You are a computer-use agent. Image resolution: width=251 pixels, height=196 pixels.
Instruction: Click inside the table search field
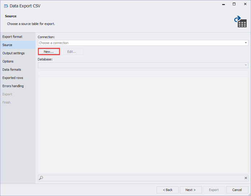143,178
